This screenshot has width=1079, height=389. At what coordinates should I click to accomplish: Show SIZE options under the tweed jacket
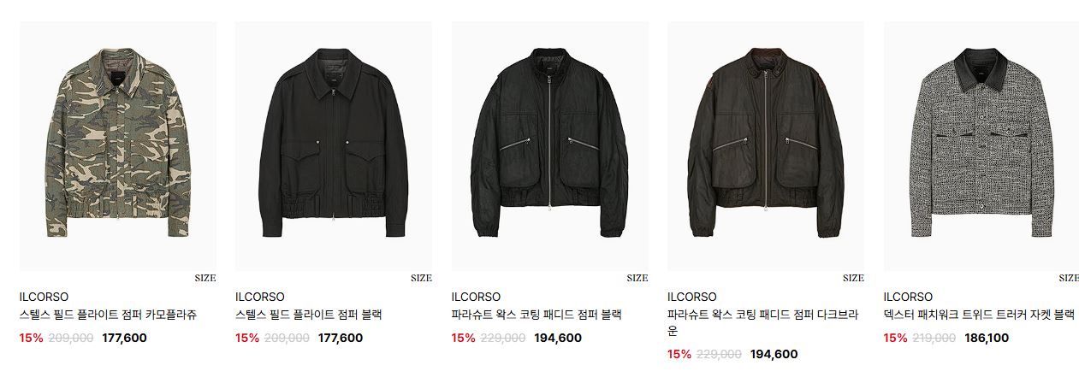pyautogui.click(x=1069, y=278)
